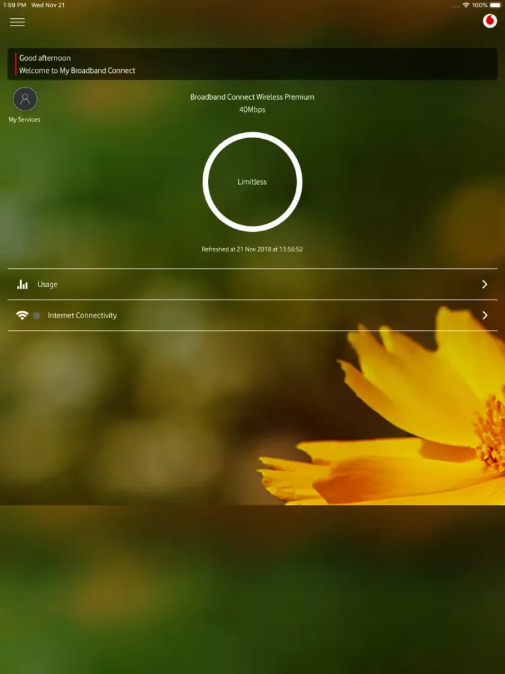Click the Usage bar chart icon
The height and width of the screenshot is (674, 505).
(22, 284)
